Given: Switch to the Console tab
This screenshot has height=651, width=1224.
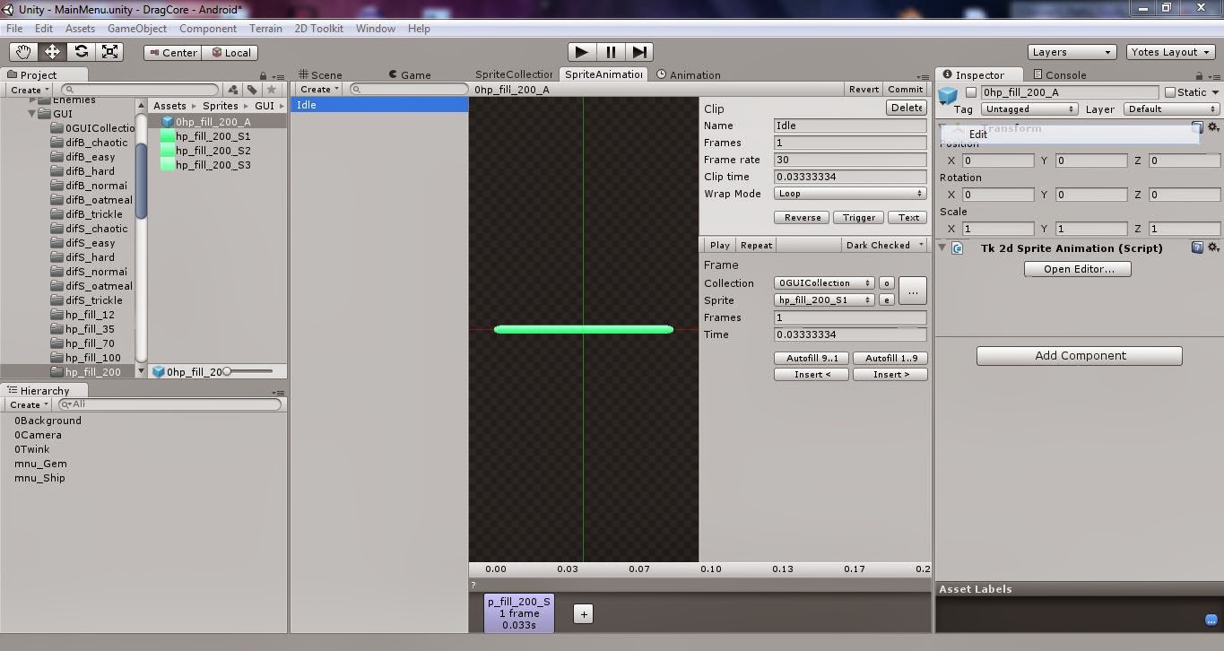Looking at the screenshot, I should (x=1060, y=75).
